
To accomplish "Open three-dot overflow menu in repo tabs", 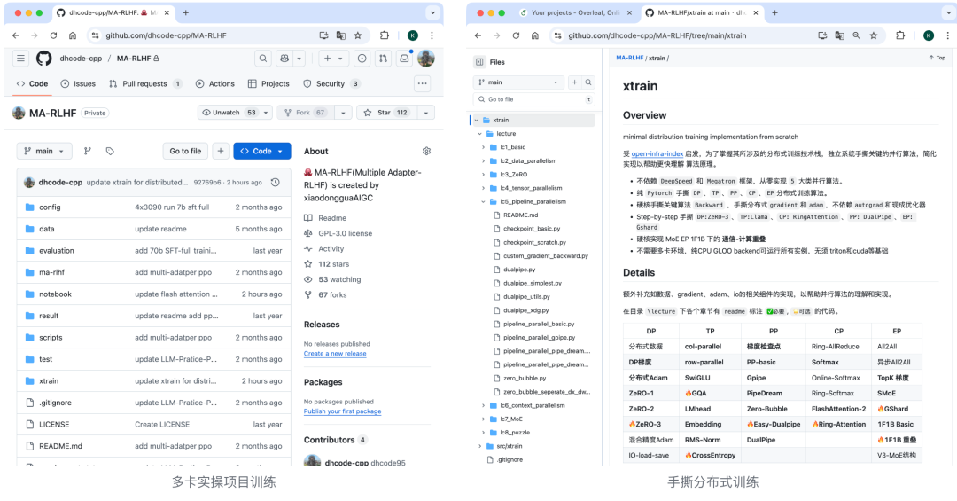I will point(423,83).
